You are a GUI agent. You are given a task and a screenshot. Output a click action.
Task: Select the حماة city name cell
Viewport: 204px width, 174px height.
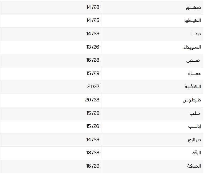coord(195,74)
